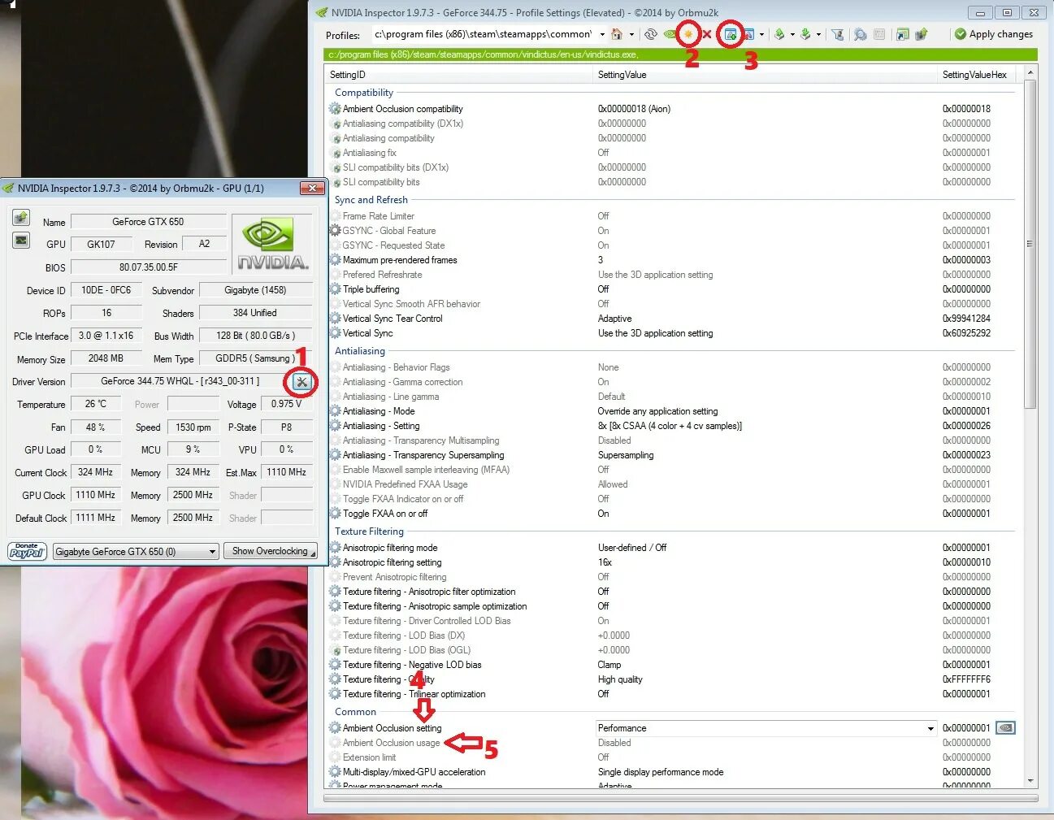Viewport: 1054px width, 820px height.
Task: Click '8x [8x CSAA (4 color + 4 cv samples)]' value
Action: click(670, 426)
